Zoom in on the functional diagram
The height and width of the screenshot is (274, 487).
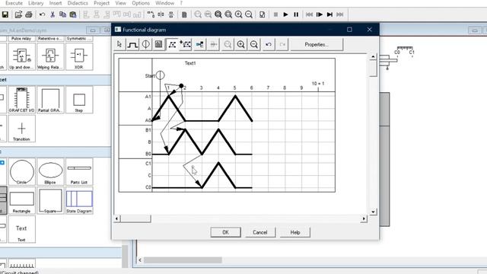(x=240, y=44)
